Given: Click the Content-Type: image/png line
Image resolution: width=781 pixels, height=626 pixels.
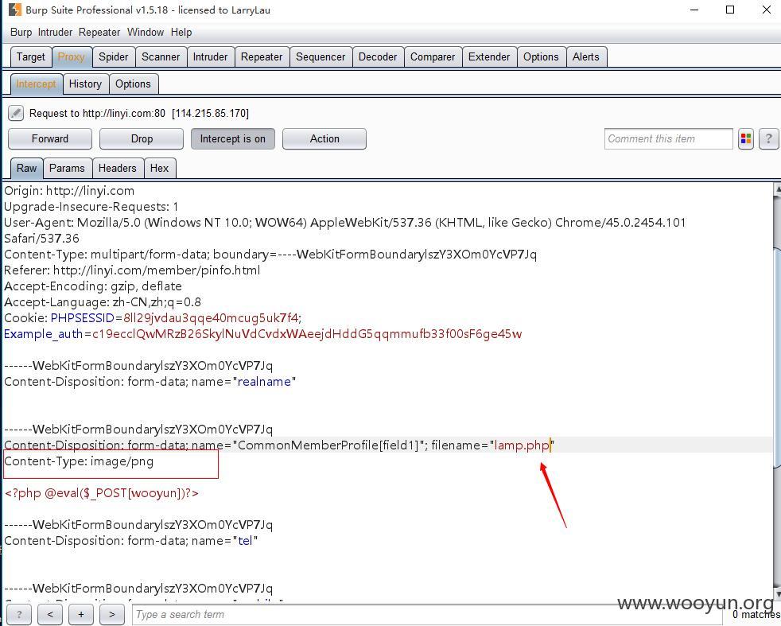Looking at the screenshot, I should 79,461.
